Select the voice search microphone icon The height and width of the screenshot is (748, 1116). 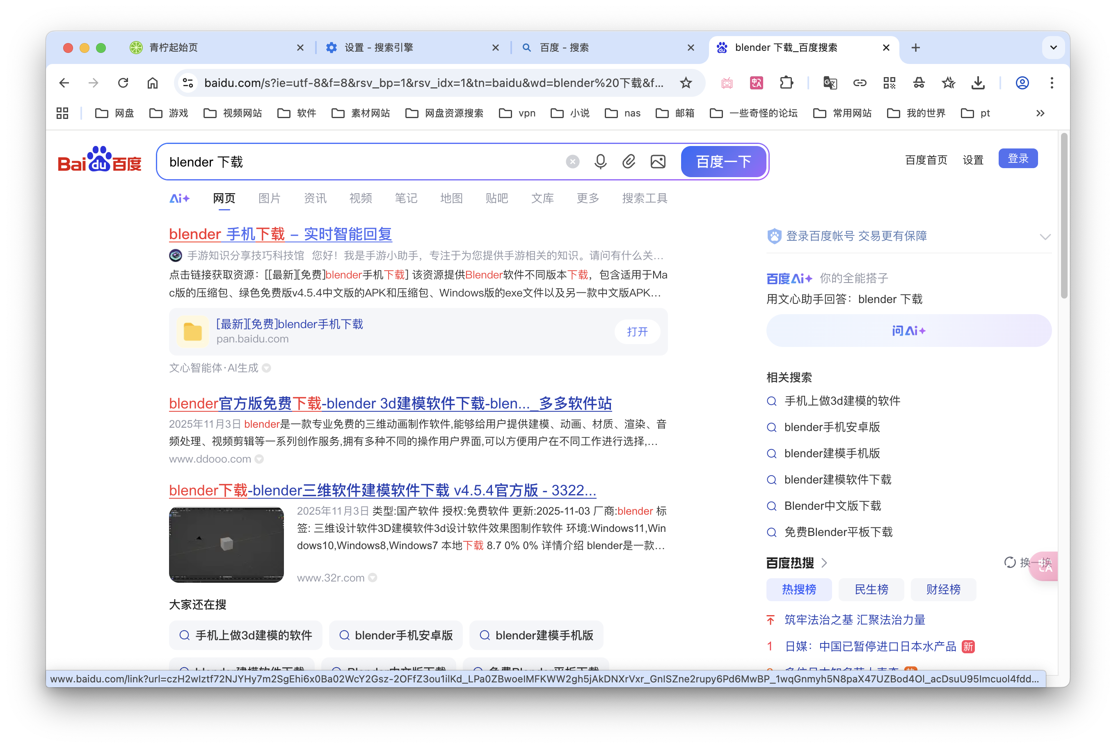(600, 162)
